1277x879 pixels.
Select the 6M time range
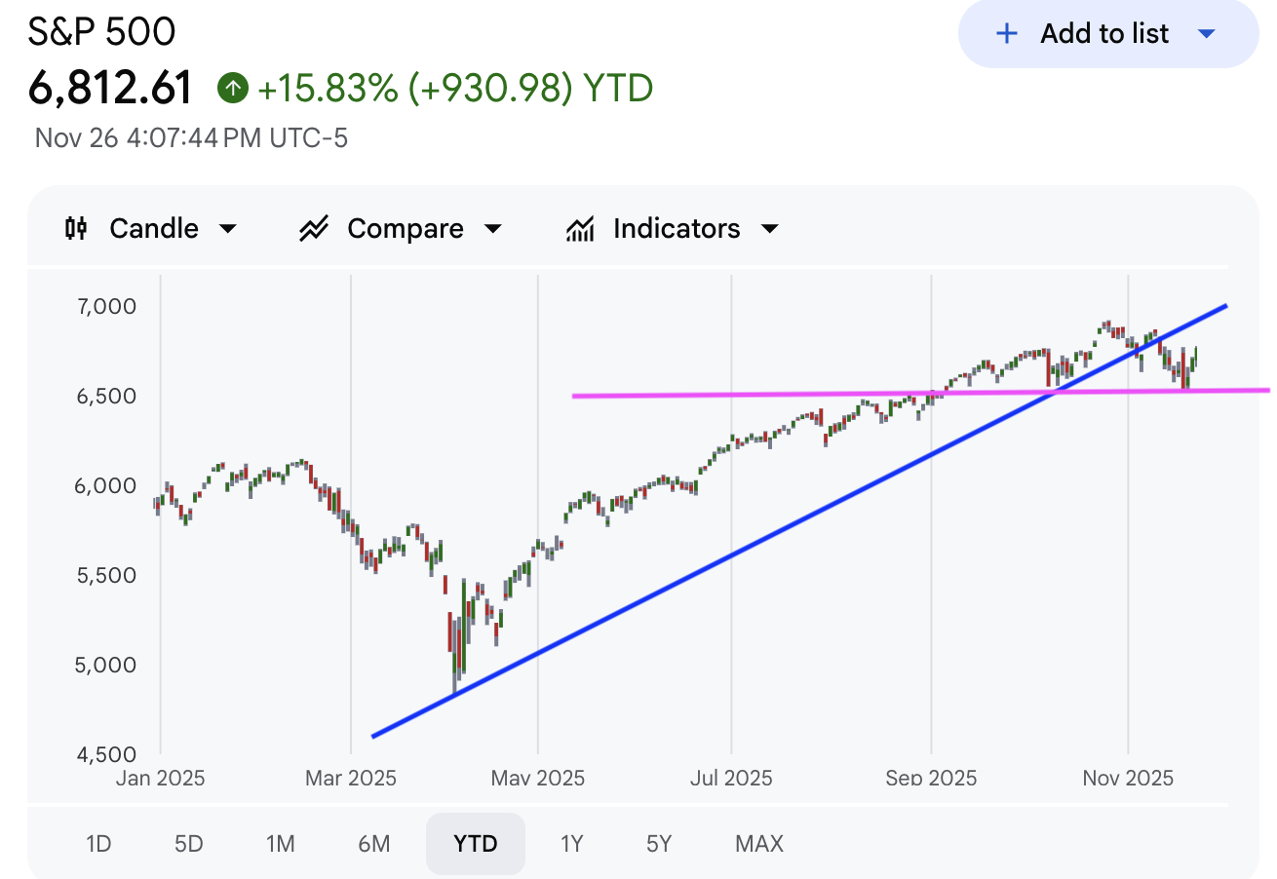click(373, 843)
